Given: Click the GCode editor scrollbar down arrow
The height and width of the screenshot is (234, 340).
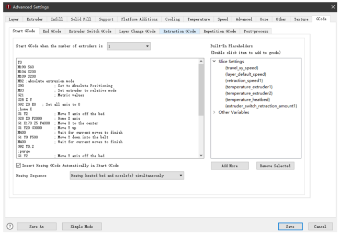Looking at the screenshot, I should (x=201, y=155).
